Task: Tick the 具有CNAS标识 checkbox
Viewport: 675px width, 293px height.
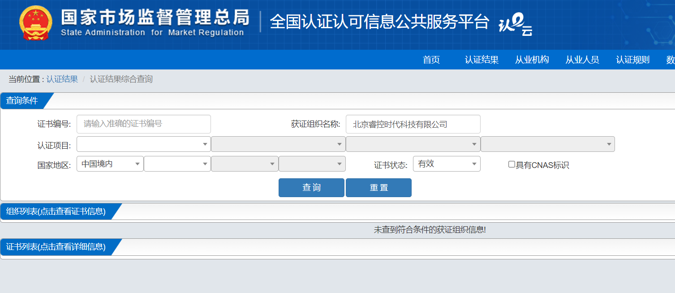Action: tap(512, 164)
